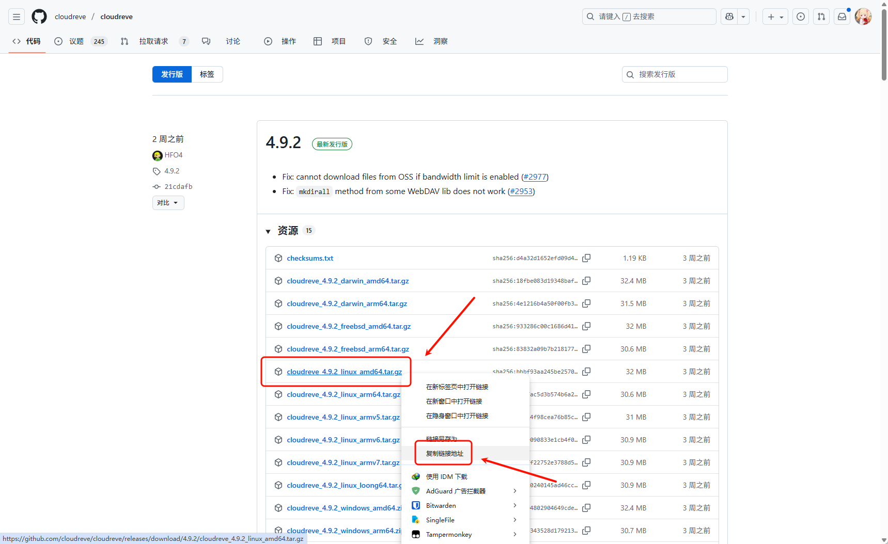Screen dimensions: 888x544
Task: Open issue link #2977
Action: (535, 177)
